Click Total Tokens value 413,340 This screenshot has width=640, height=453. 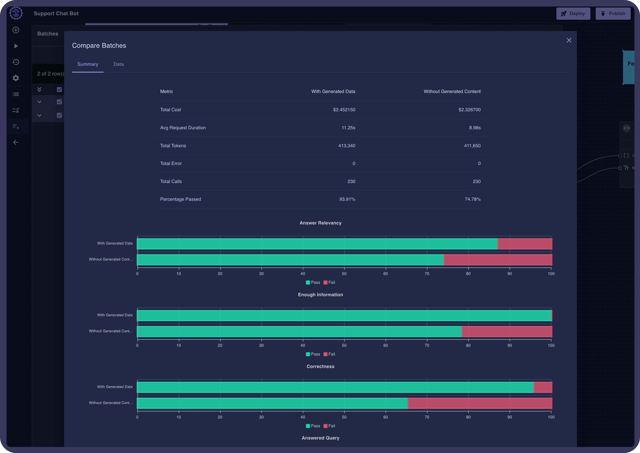tap(347, 145)
